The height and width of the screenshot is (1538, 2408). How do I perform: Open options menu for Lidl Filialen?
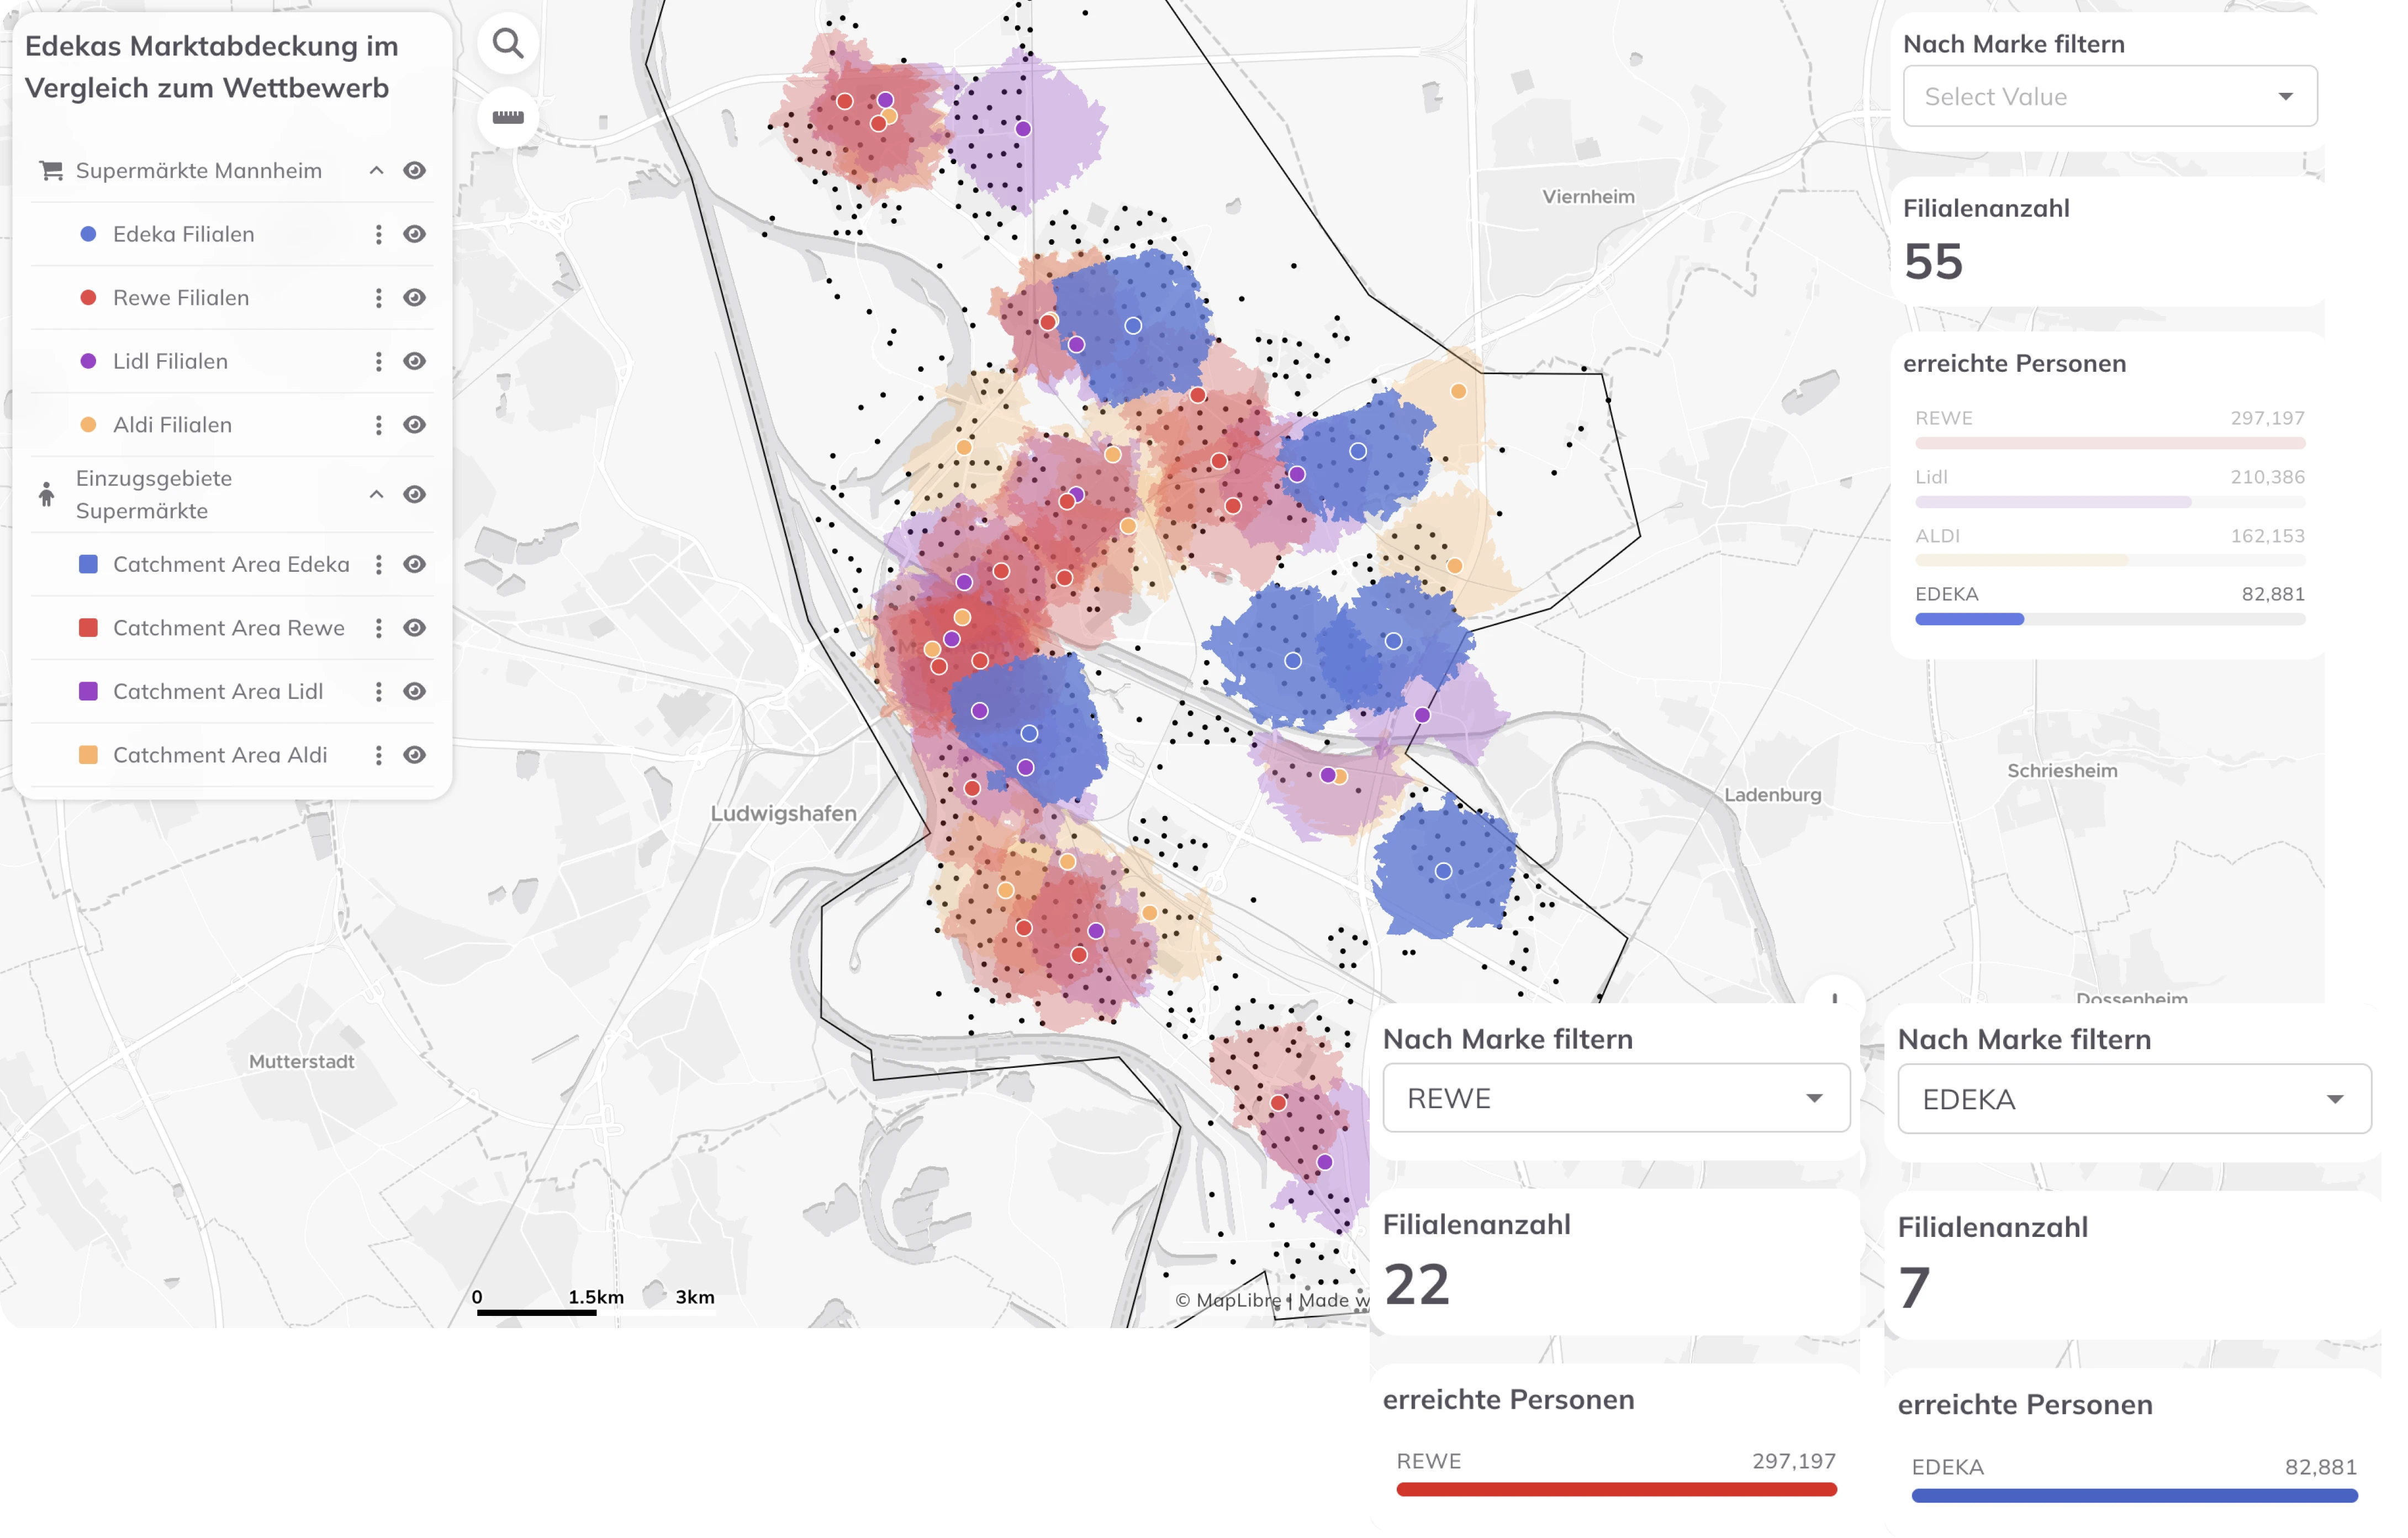[x=378, y=361]
